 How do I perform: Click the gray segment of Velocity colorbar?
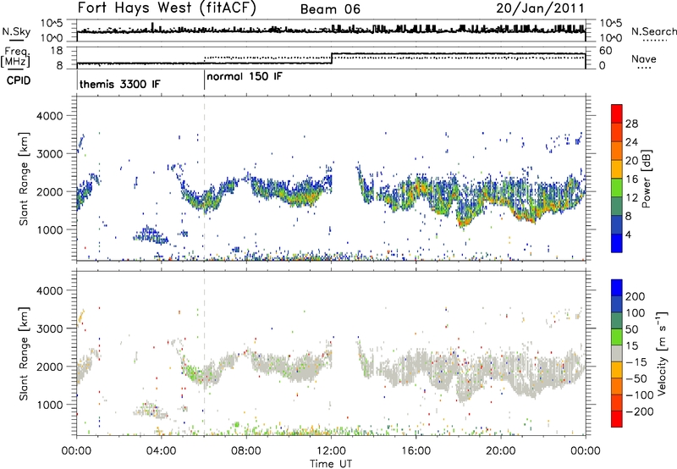(617, 353)
